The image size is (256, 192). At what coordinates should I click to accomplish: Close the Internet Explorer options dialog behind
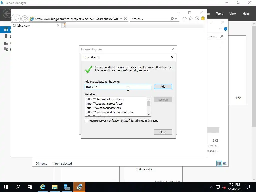(x=173, y=49)
